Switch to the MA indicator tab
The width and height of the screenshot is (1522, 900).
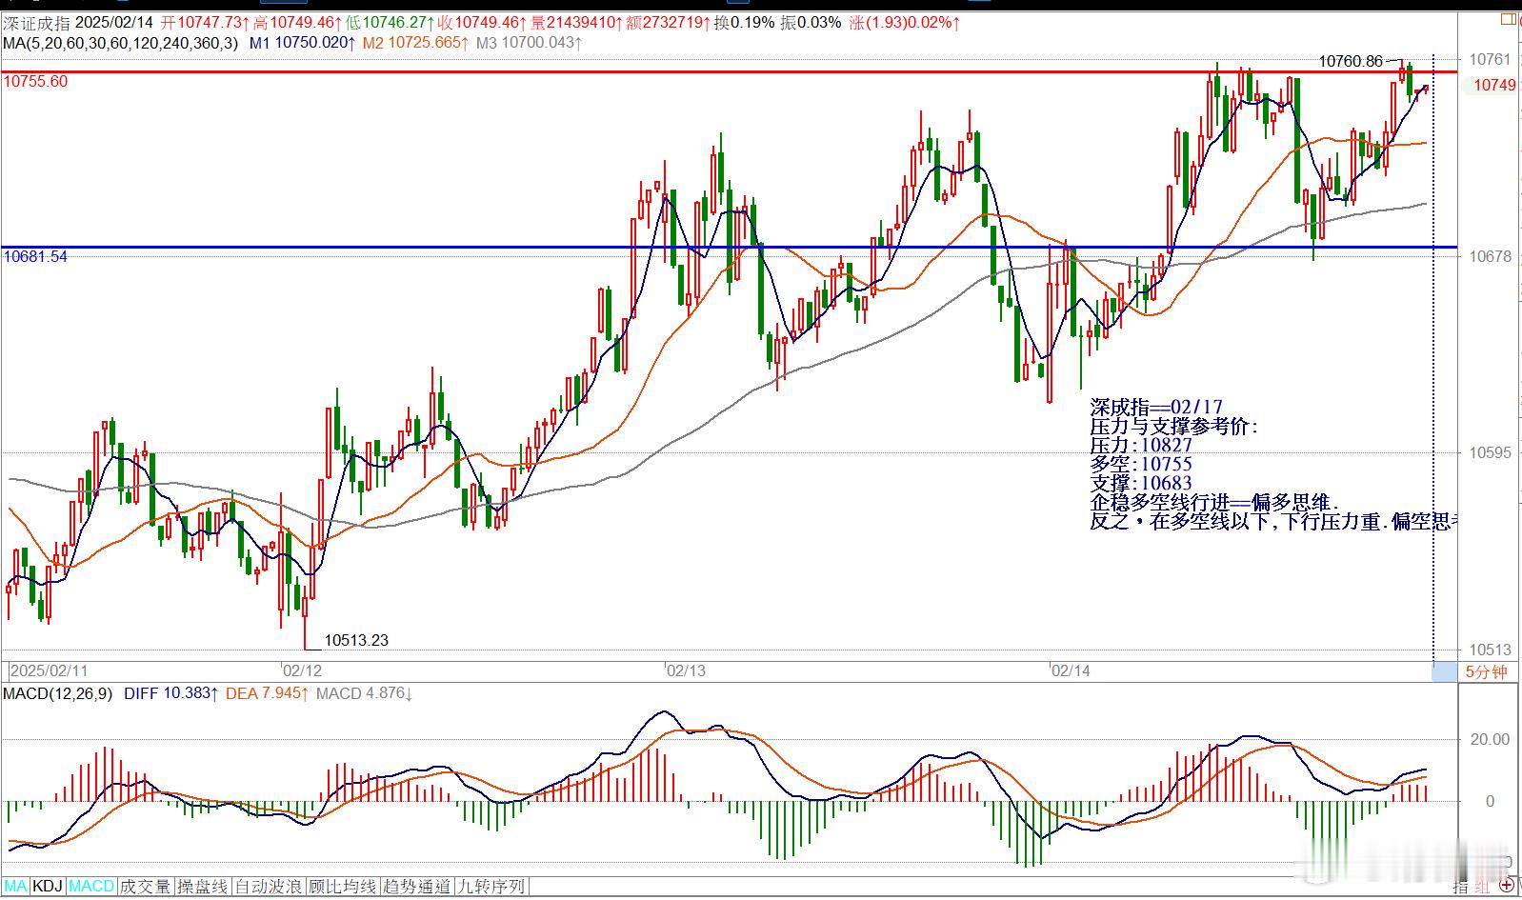[15, 887]
